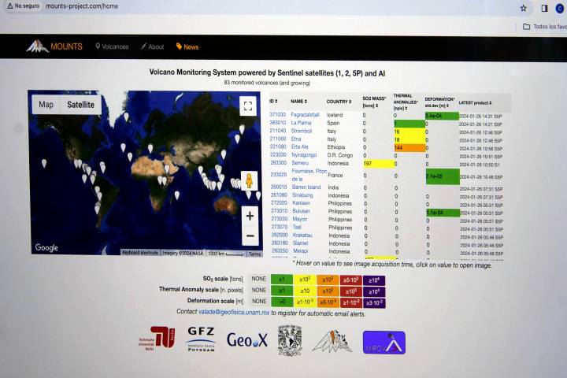Click the MIROVA logo at bottom
The height and width of the screenshot is (378, 567).
(x=384, y=342)
